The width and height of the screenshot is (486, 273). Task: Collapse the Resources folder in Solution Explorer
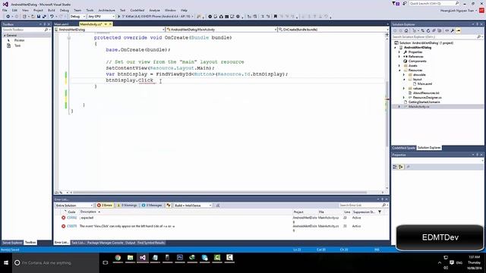[x=399, y=71]
